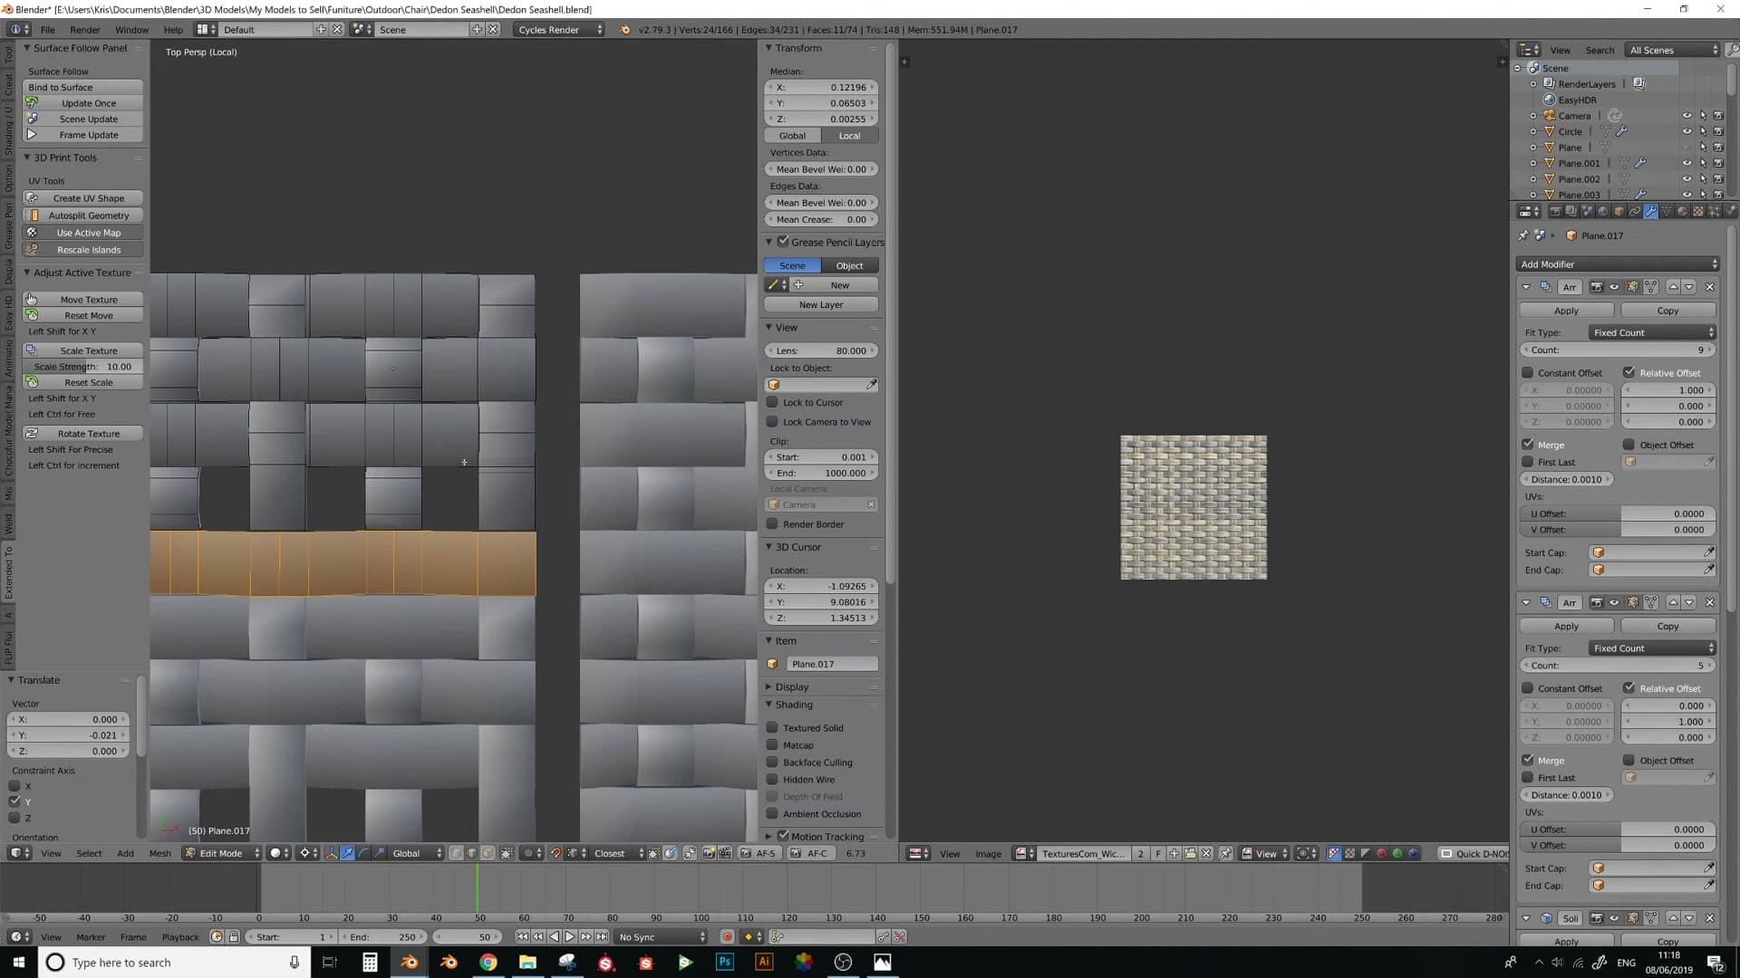Open the Render menu
Screen dimensions: 1740x978
point(84,30)
